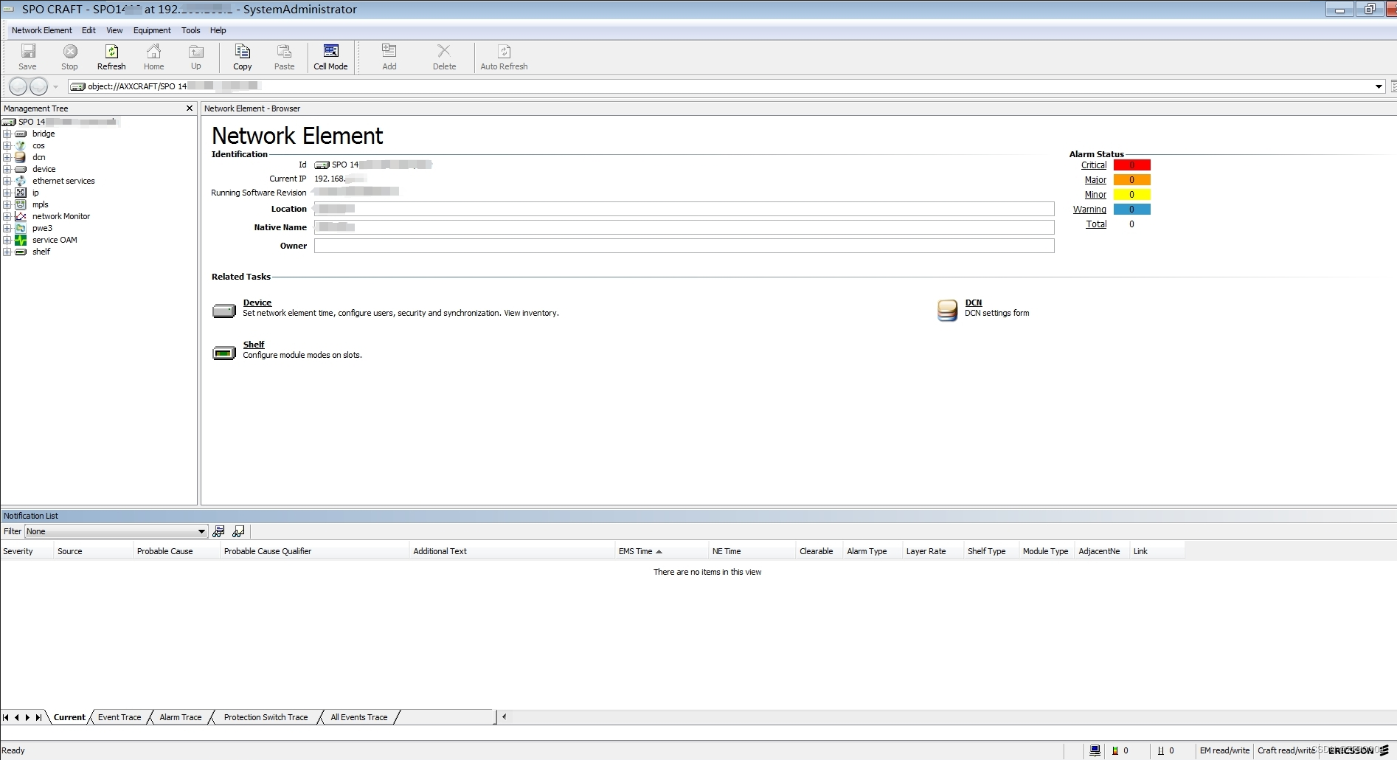Open the Help menu
This screenshot has height=760, width=1397.
[218, 30]
